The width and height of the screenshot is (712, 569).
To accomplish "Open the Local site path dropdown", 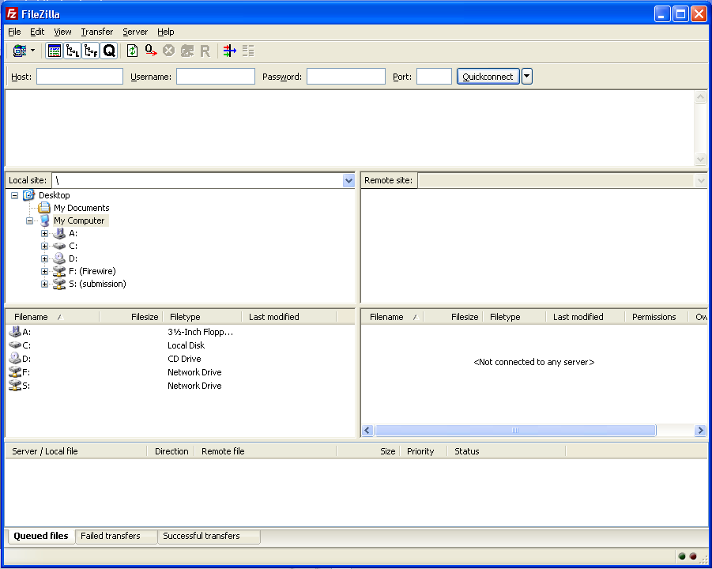I will point(348,181).
